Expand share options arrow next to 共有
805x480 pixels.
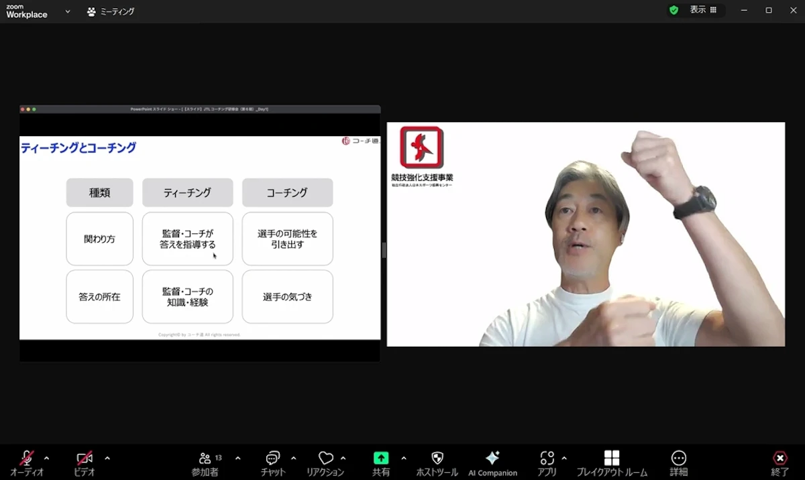403,459
